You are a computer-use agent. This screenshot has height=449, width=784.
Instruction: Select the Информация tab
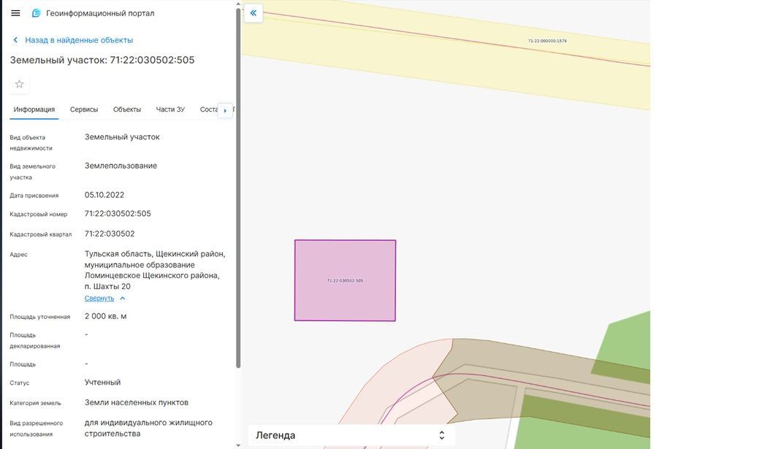tap(34, 110)
